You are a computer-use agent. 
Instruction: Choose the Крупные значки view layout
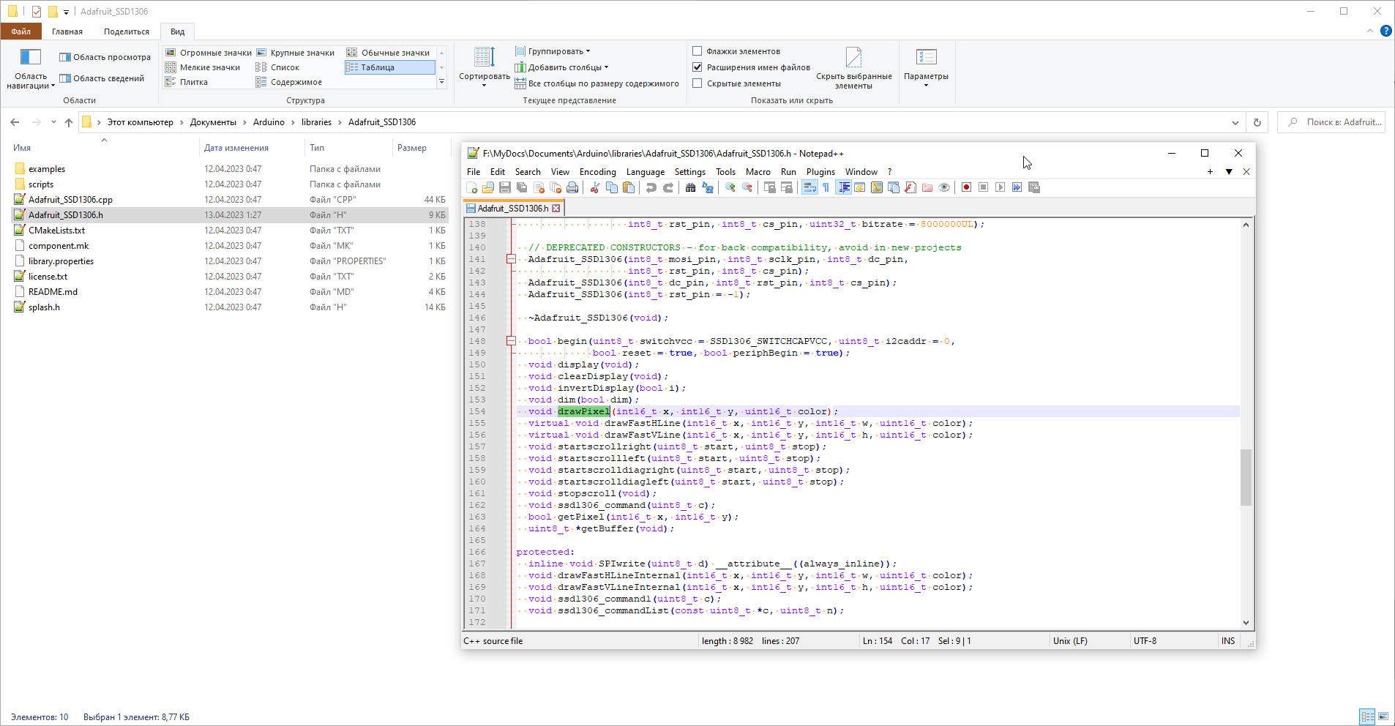tap(296, 53)
